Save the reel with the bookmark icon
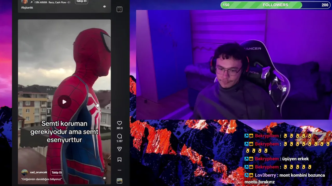This screenshot has width=332, height=186. tap(119, 160)
